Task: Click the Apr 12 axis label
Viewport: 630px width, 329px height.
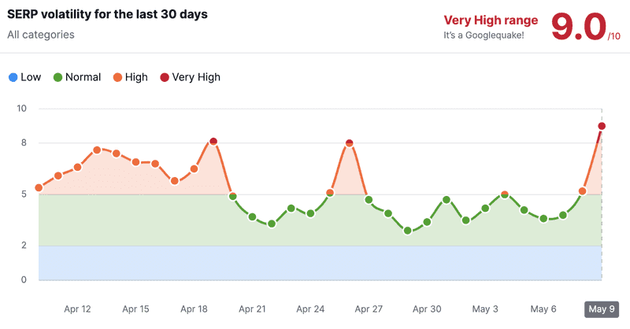Action: (x=77, y=309)
